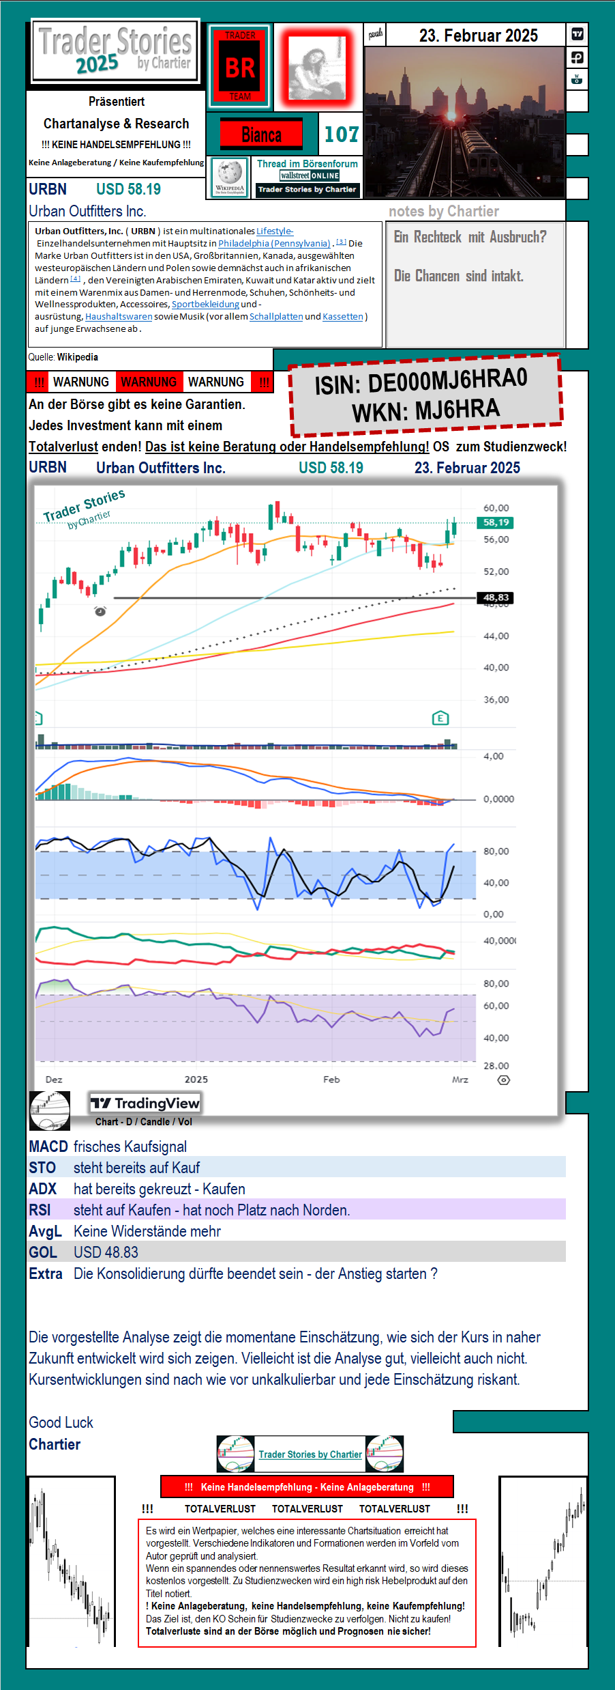Click the Bianca portrait image with red frame

pos(316,68)
